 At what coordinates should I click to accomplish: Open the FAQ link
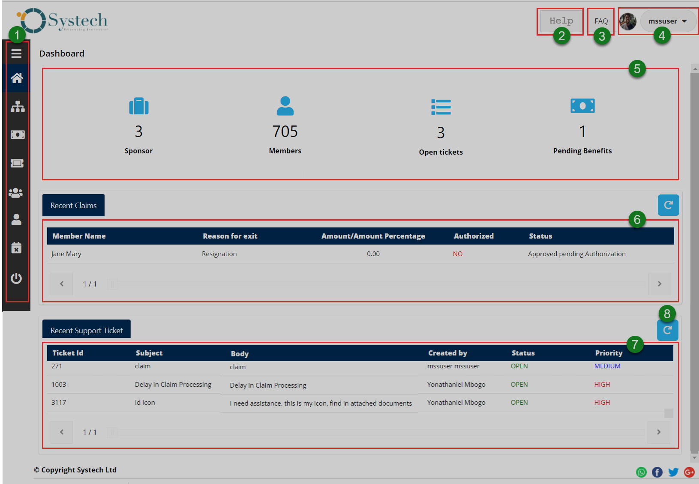click(601, 21)
